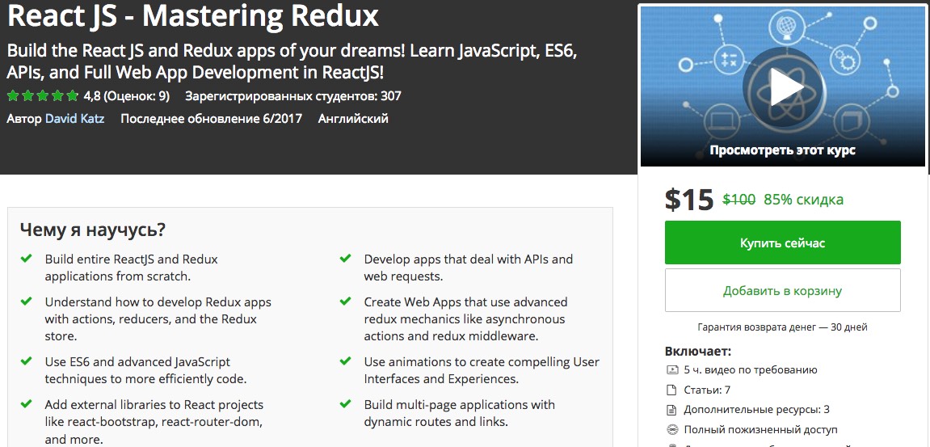This screenshot has width=930, height=447.
Task: Click the «Купить сейчас» green button
Action: [x=782, y=242]
